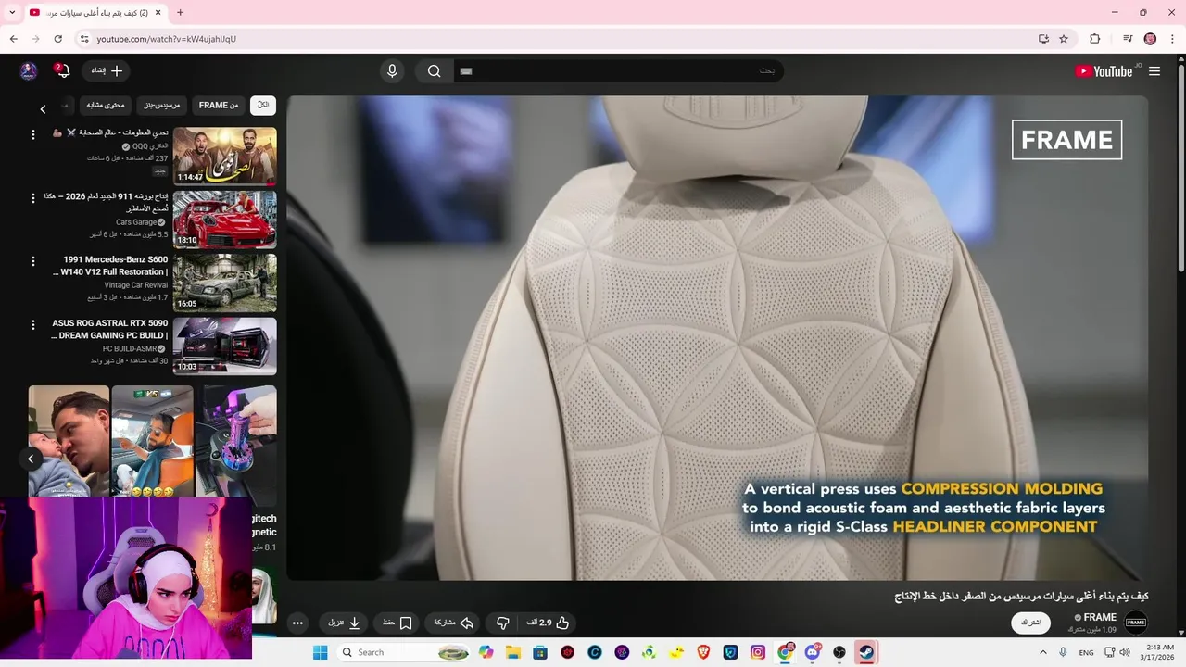Click the magnifier search button
Screen dimensions: 1186x667
[x=434, y=71]
